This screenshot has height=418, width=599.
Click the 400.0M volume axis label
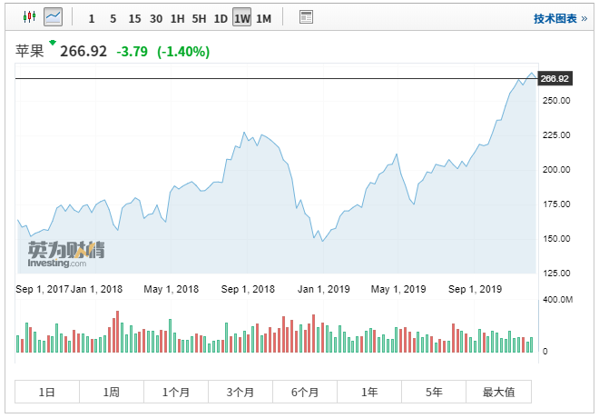(x=558, y=300)
